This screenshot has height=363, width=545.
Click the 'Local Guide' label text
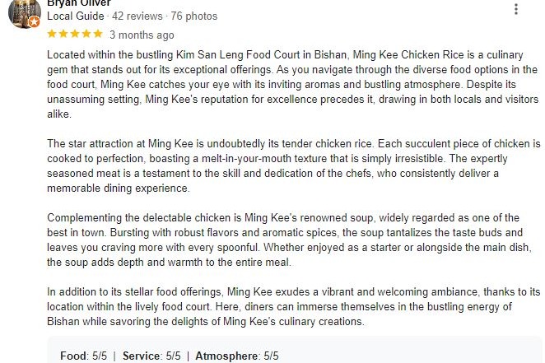(76, 16)
